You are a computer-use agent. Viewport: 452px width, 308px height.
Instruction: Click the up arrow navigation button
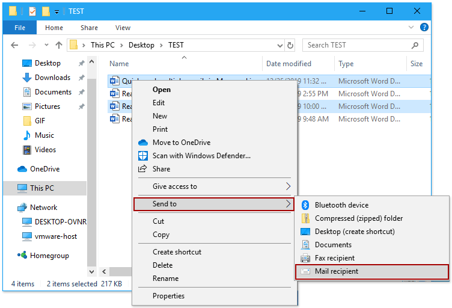59,45
